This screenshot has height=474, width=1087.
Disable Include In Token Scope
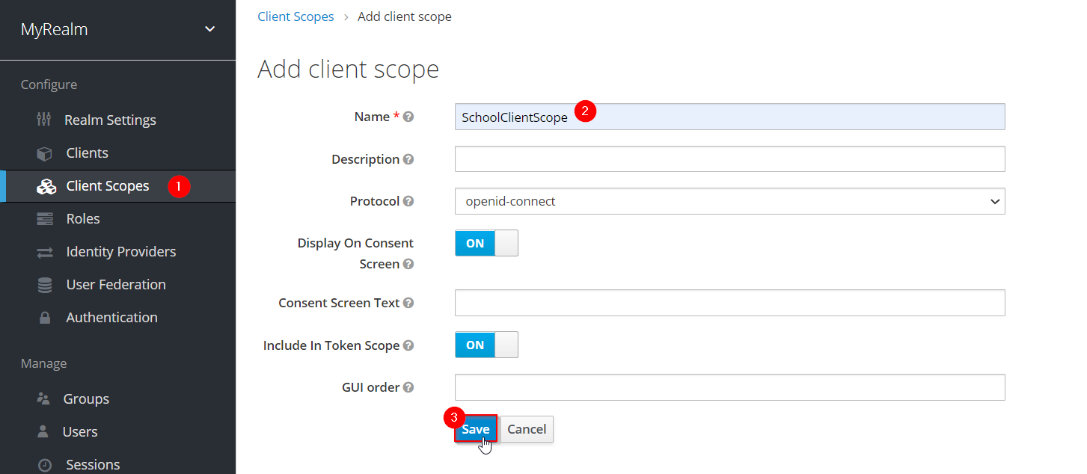coord(486,345)
